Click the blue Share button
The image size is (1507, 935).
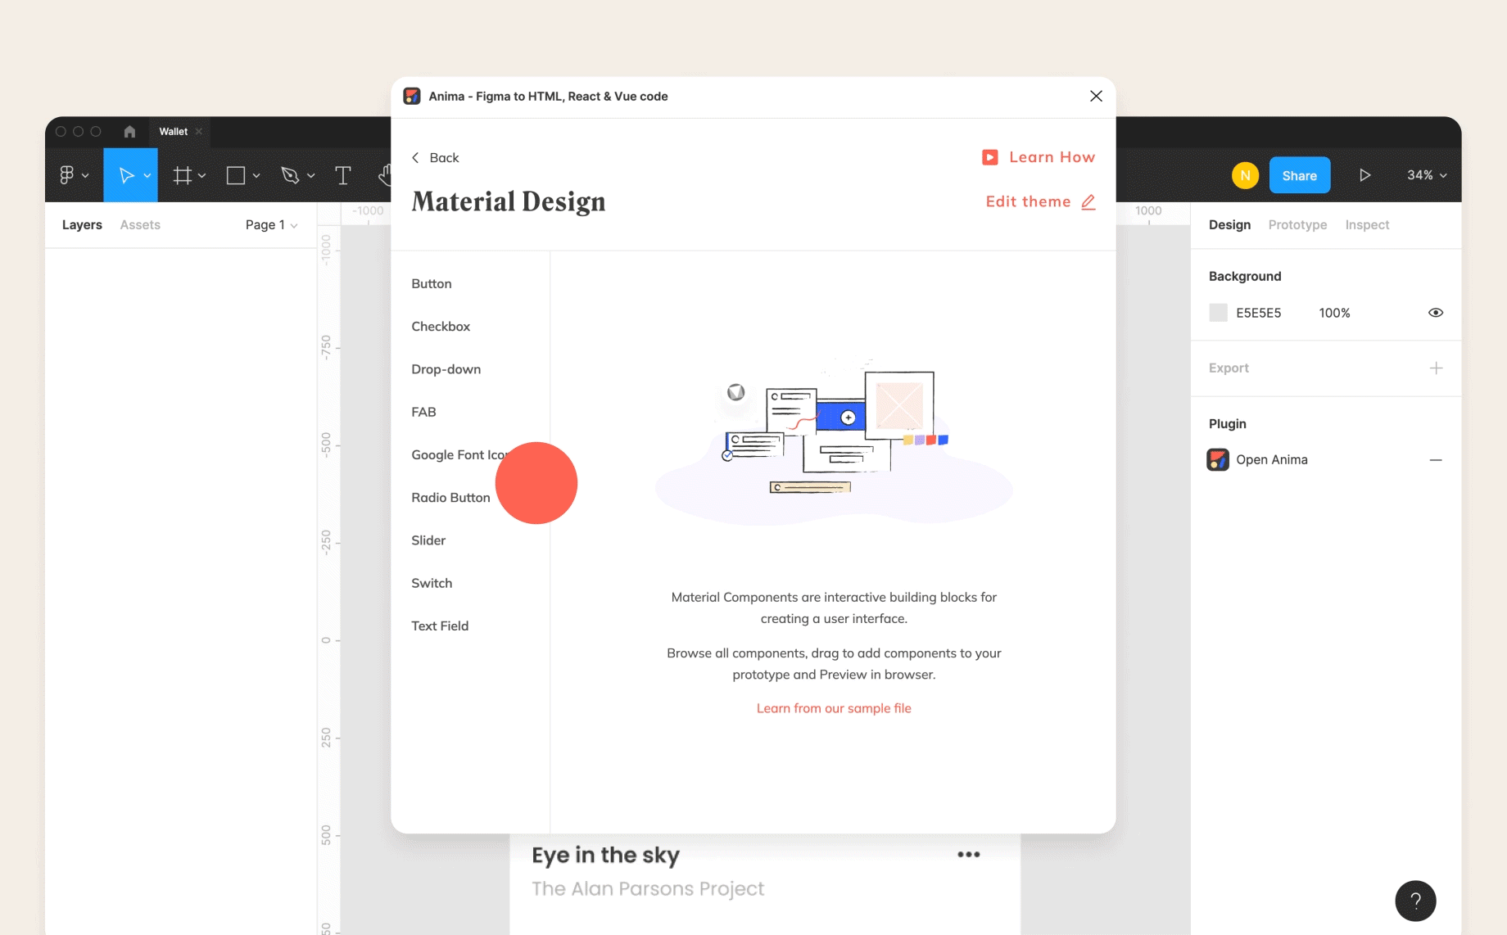point(1299,175)
